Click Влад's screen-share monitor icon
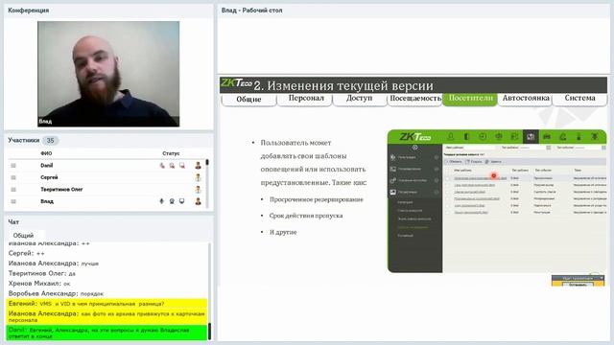This screenshot has width=614, height=345. (x=181, y=201)
